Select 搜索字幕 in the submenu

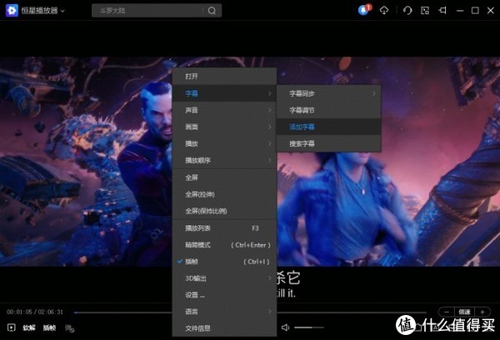click(329, 143)
